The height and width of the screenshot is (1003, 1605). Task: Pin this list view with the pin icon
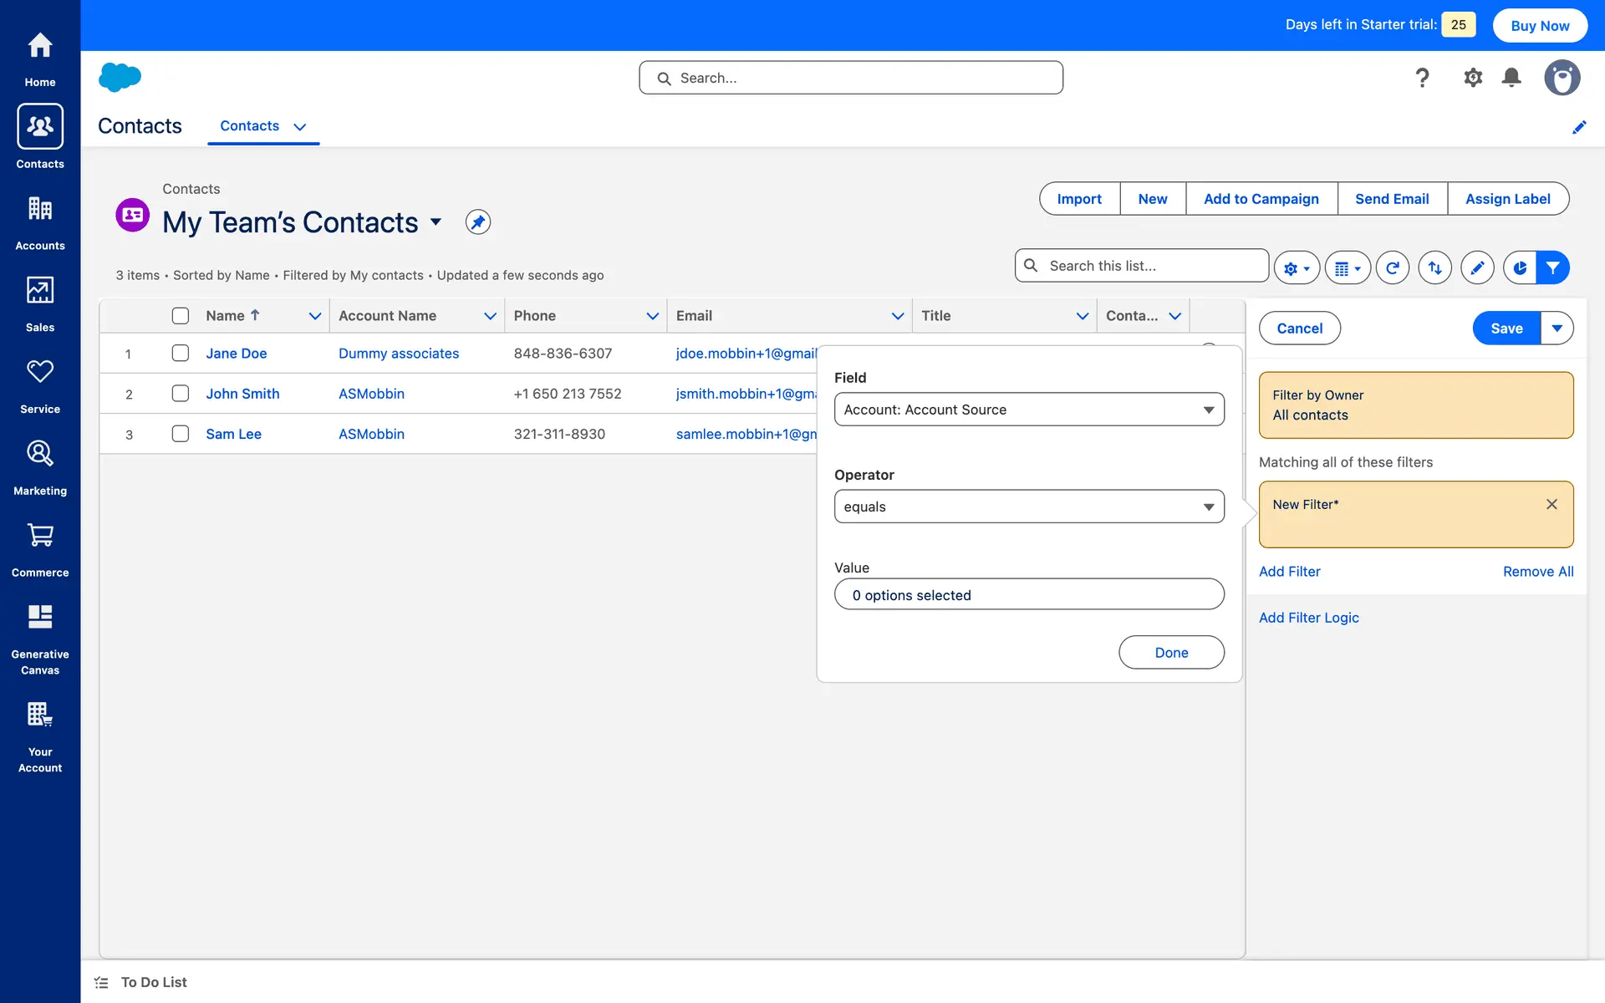(x=477, y=222)
